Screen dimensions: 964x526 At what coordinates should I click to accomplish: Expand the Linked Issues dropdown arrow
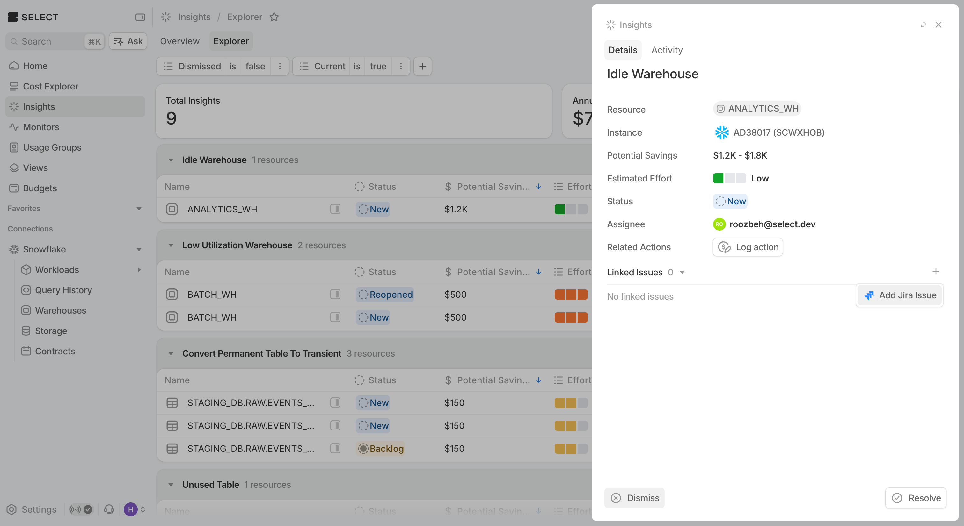(682, 273)
